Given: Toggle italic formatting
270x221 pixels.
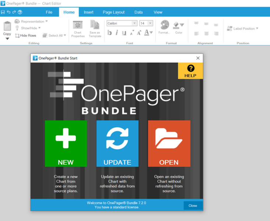Looking at the screenshot, I should [117, 32].
